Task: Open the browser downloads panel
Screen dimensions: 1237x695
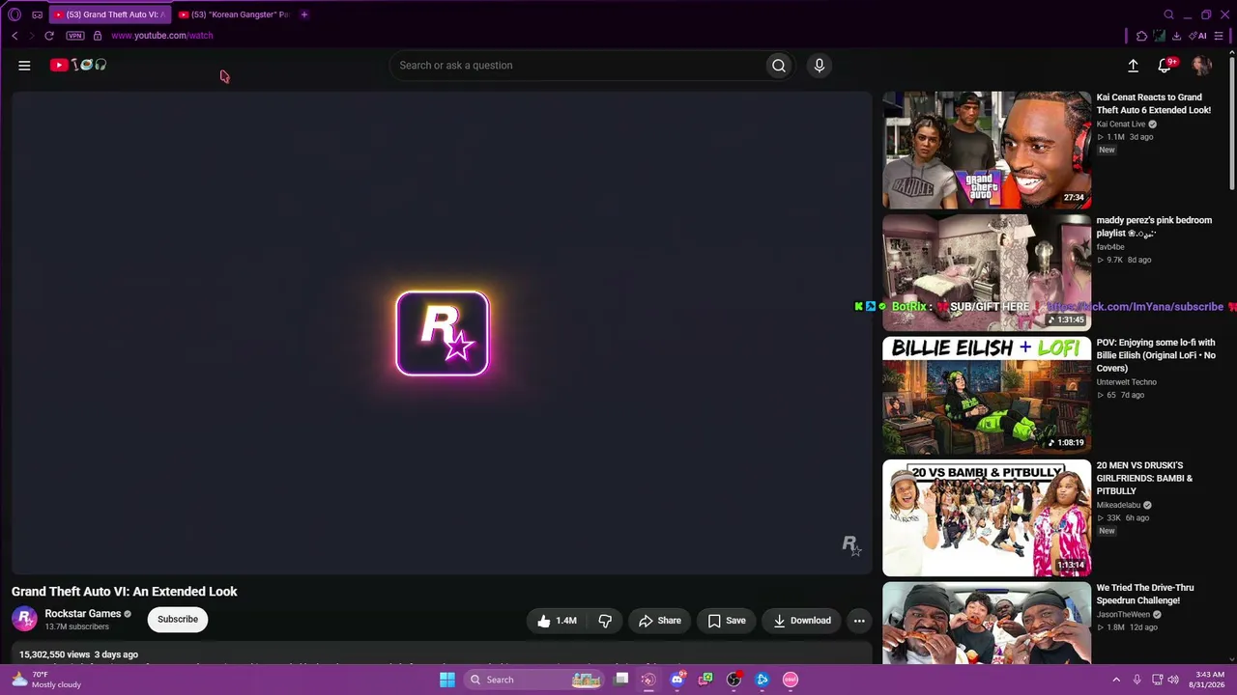Action: click(x=1176, y=36)
